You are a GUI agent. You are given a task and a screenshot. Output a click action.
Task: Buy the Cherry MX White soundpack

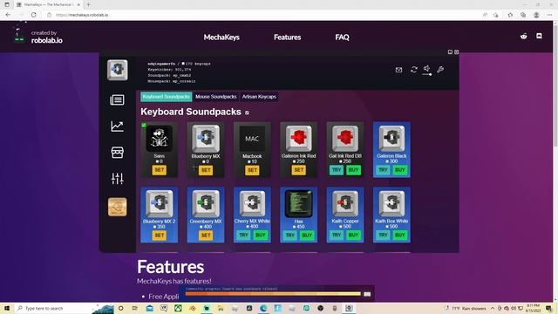261,235
